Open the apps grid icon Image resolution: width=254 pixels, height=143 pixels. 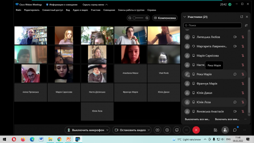[x=215, y=130]
